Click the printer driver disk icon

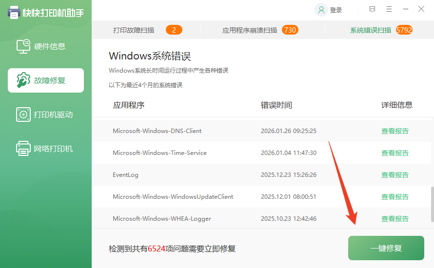[23, 115]
